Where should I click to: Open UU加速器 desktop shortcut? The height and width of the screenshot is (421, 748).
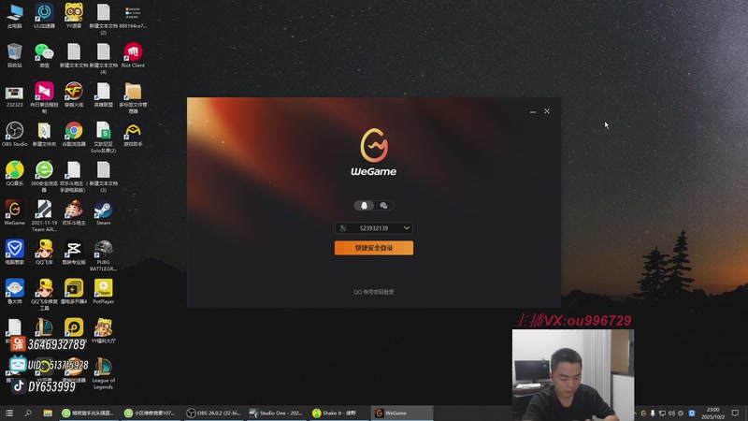(44, 16)
